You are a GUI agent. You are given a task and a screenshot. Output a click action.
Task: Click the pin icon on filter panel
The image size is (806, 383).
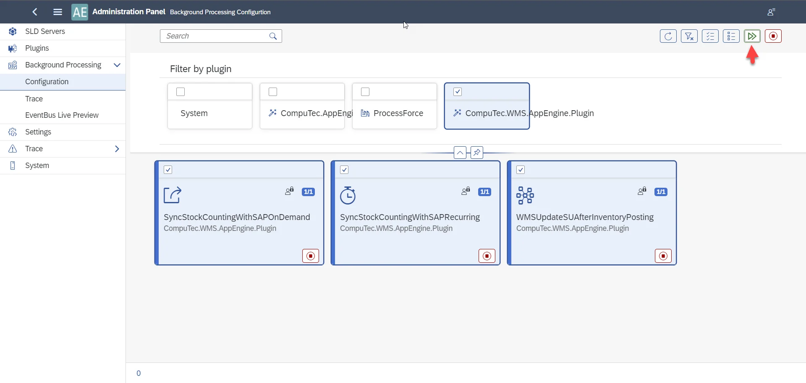point(477,153)
